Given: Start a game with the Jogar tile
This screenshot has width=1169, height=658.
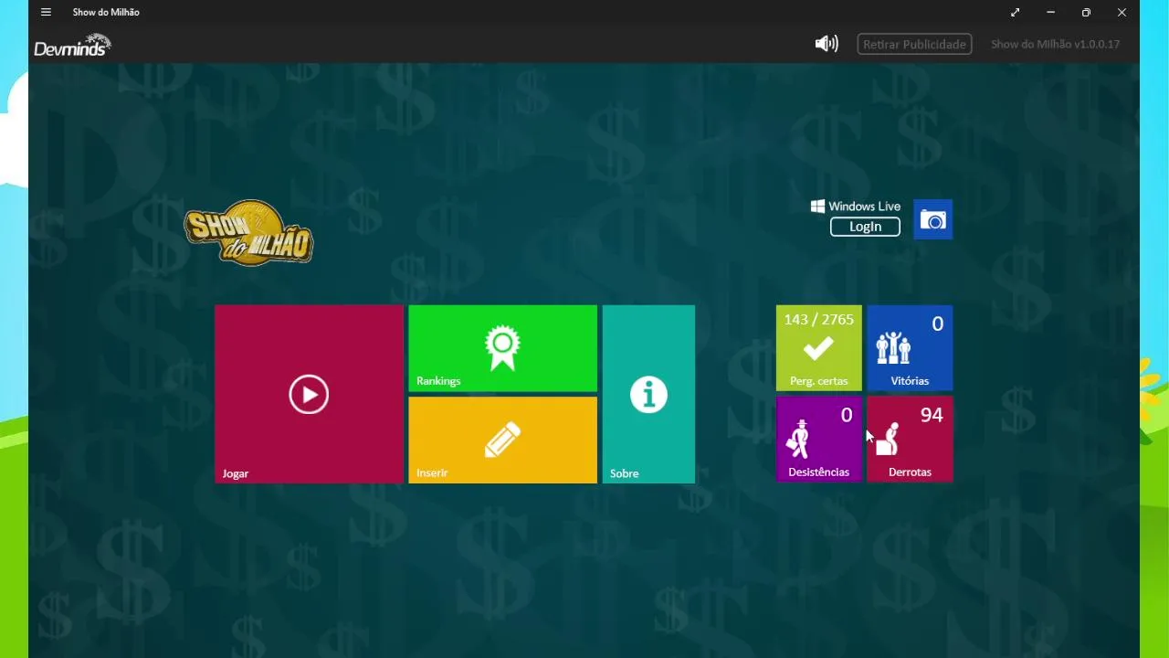Looking at the screenshot, I should click(309, 394).
